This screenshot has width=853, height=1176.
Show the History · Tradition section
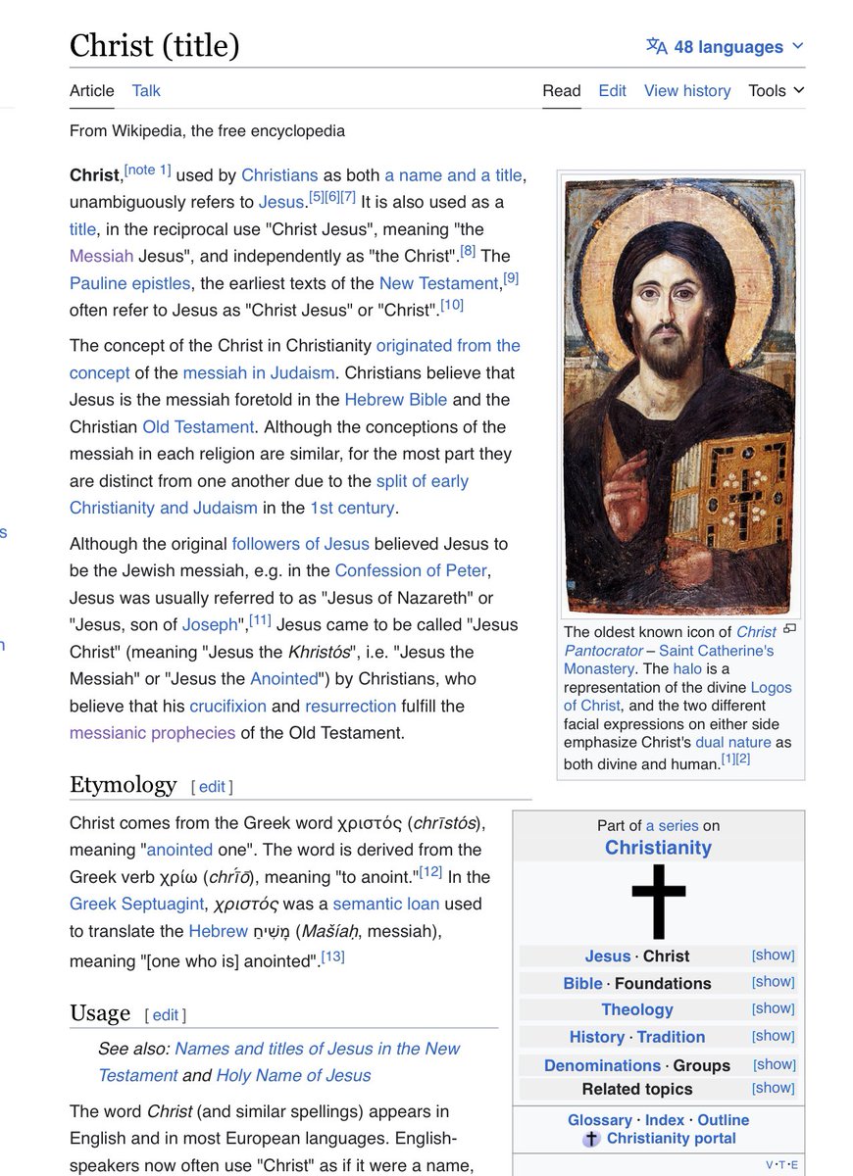pos(773,1035)
